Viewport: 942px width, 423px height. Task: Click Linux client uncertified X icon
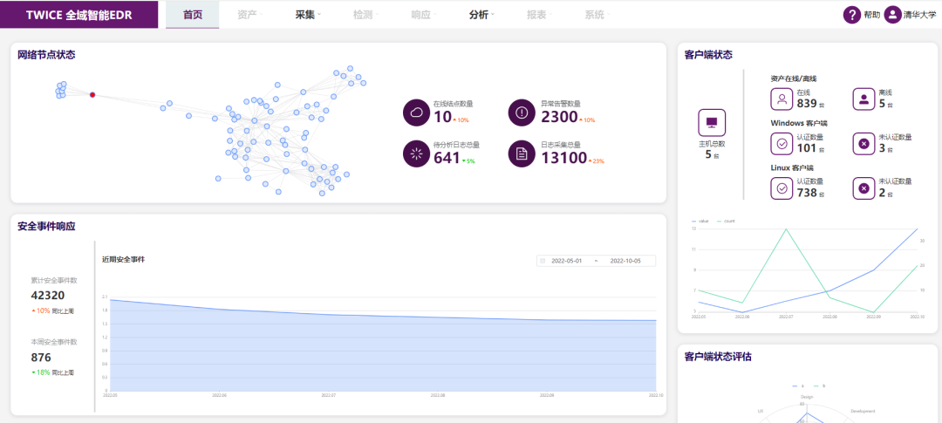coord(863,188)
